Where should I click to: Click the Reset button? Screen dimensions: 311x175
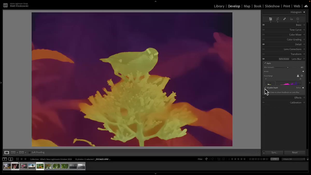[x=295, y=152]
